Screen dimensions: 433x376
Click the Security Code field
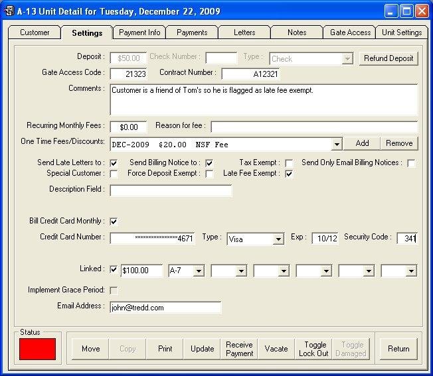[407, 238]
